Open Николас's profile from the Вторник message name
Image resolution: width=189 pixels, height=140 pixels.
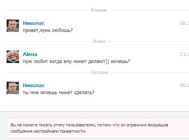[x=34, y=23]
